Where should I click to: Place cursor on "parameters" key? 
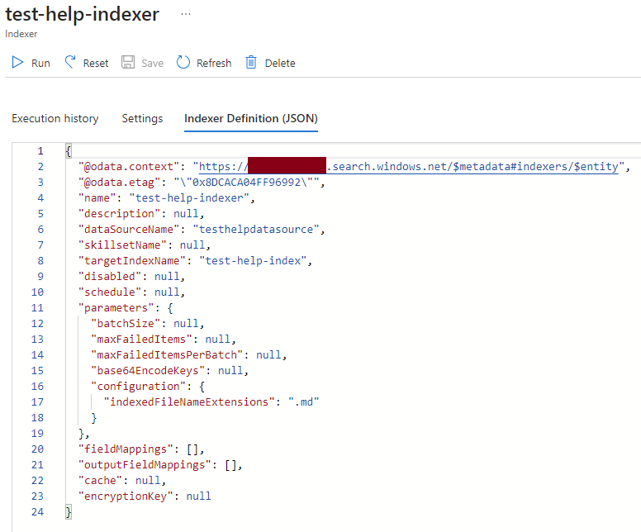point(116,308)
